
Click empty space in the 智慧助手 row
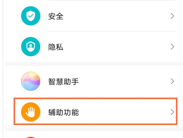117,81
